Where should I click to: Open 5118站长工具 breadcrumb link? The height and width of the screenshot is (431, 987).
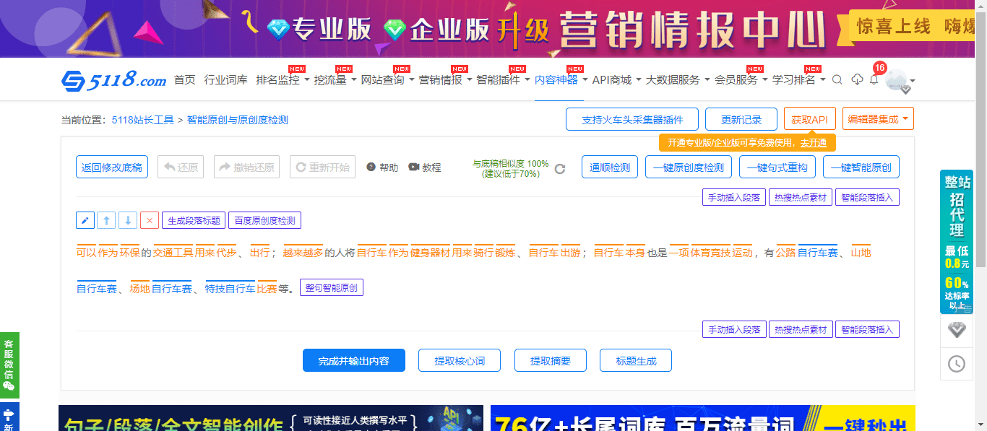[142, 120]
